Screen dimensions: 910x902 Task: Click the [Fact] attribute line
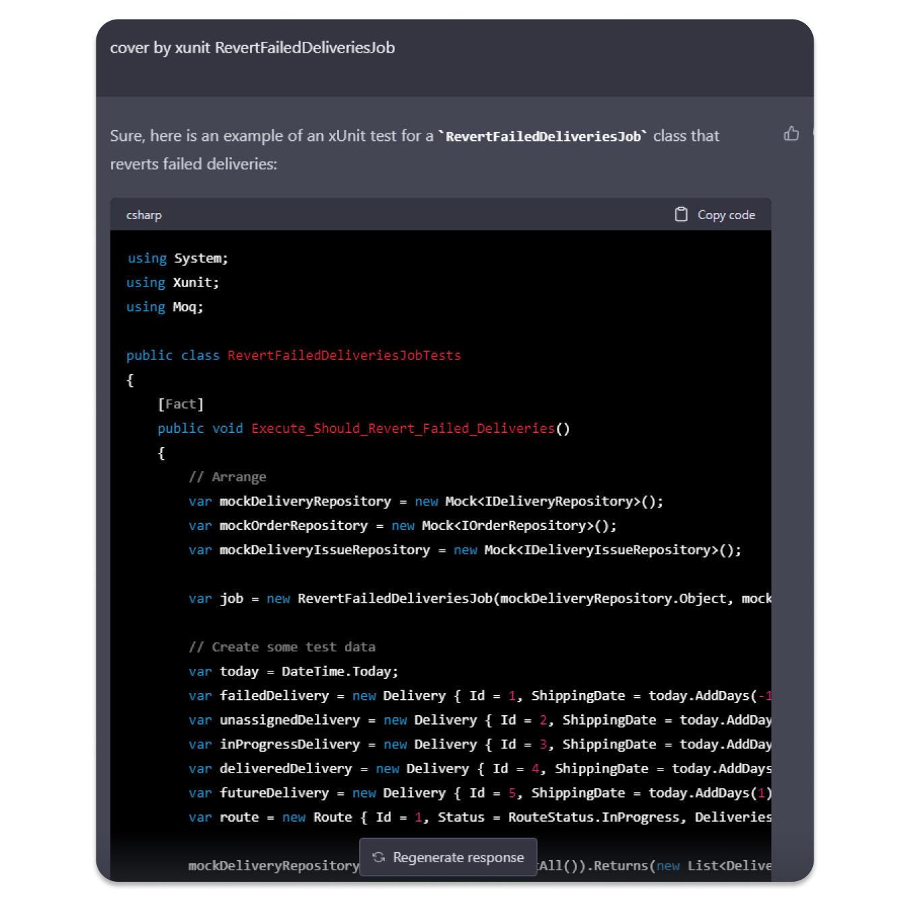(181, 404)
